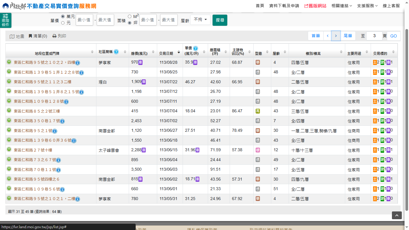Click the info icon after 東區仁和路７０巷１１號
The image size is (409, 230).
[58, 170]
